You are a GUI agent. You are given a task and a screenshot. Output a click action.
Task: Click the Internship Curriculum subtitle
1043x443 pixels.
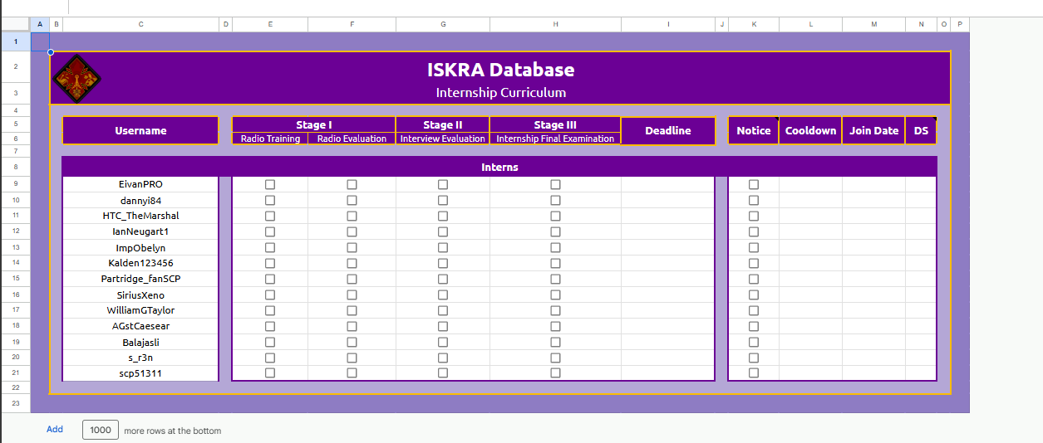[x=500, y=93]
